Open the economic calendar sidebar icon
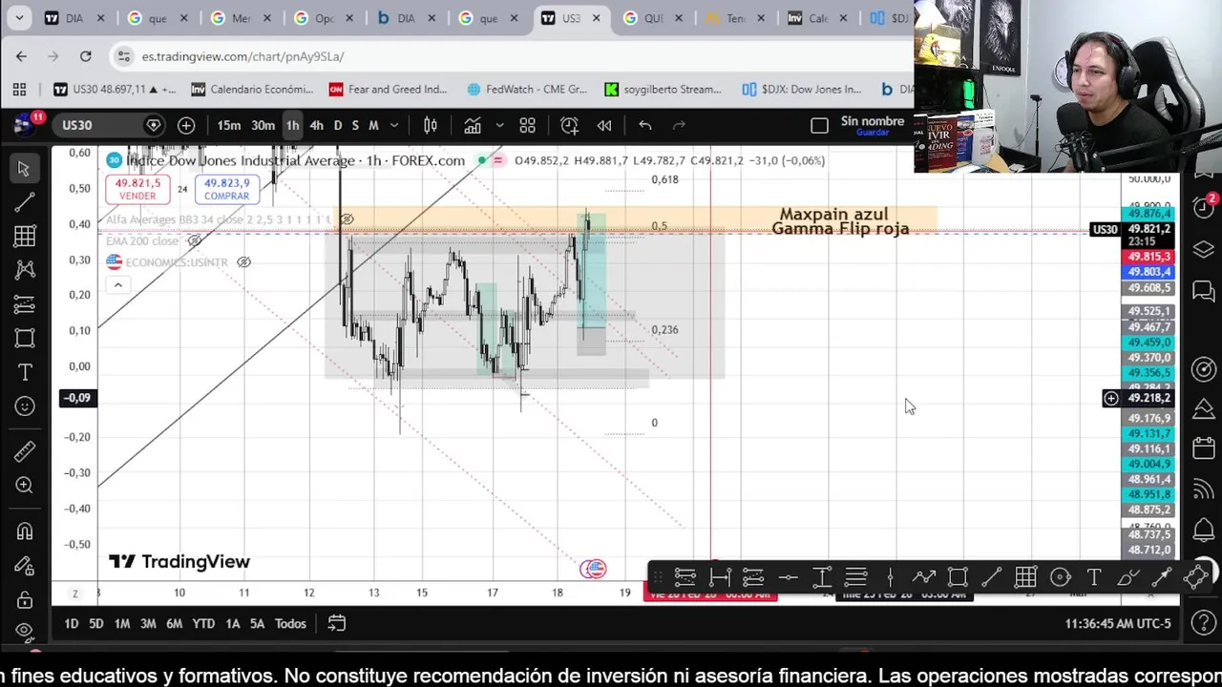The width and height of the screenshot is (1222, 687). (x=1203, y=448)
